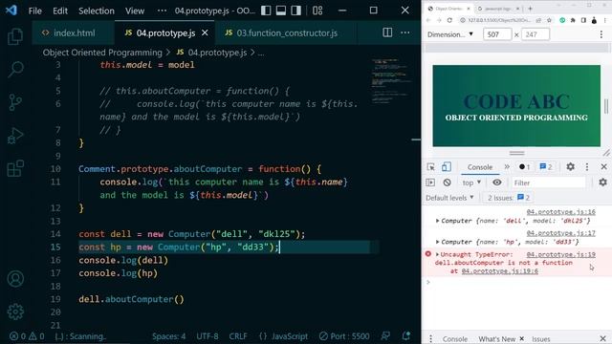Viewport: 612px width, 344px height.
Task: Click Port : 5500 in status bar
Action: coord(344,336)
